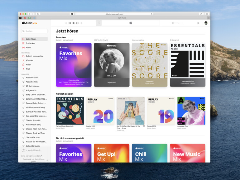Viewport: 240px width, 180px height.
Task: Open the Safari share button
Action: (x=201, y=14)
